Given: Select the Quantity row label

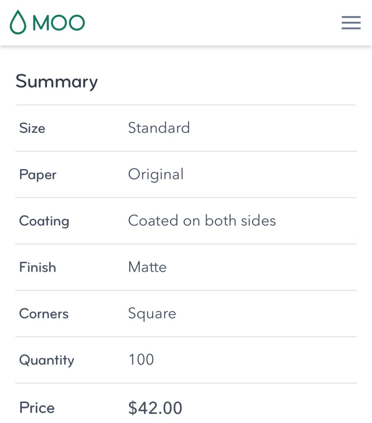Looking at the screenshot, I should [x=47, y=360].
